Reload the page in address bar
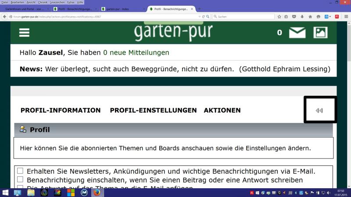Screen dimensions: 351x197 [x=204, y=17]
